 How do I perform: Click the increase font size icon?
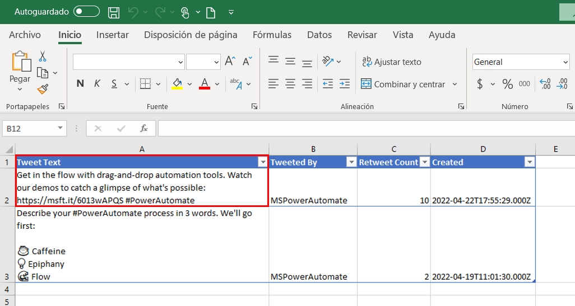click(230, 61)
